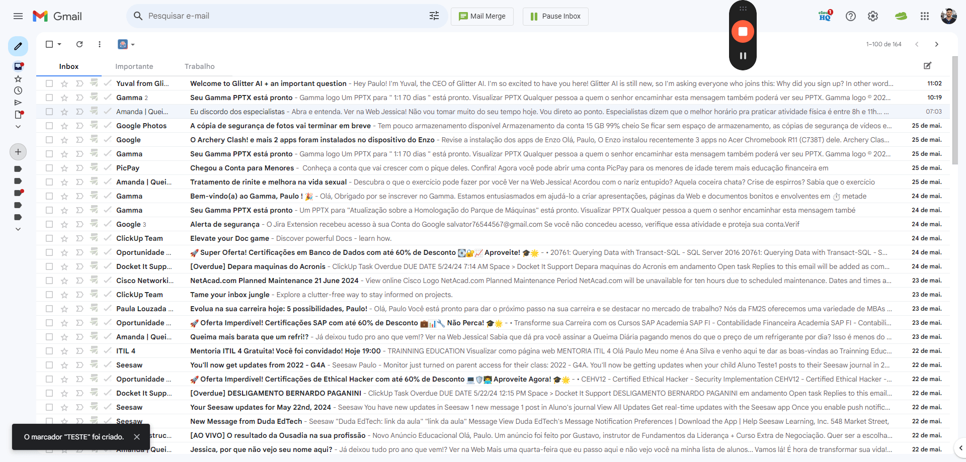This screenshot has width=966, height=462.
Task: Tick checkbox for Cisco Networking email
Action: (49, 281)
